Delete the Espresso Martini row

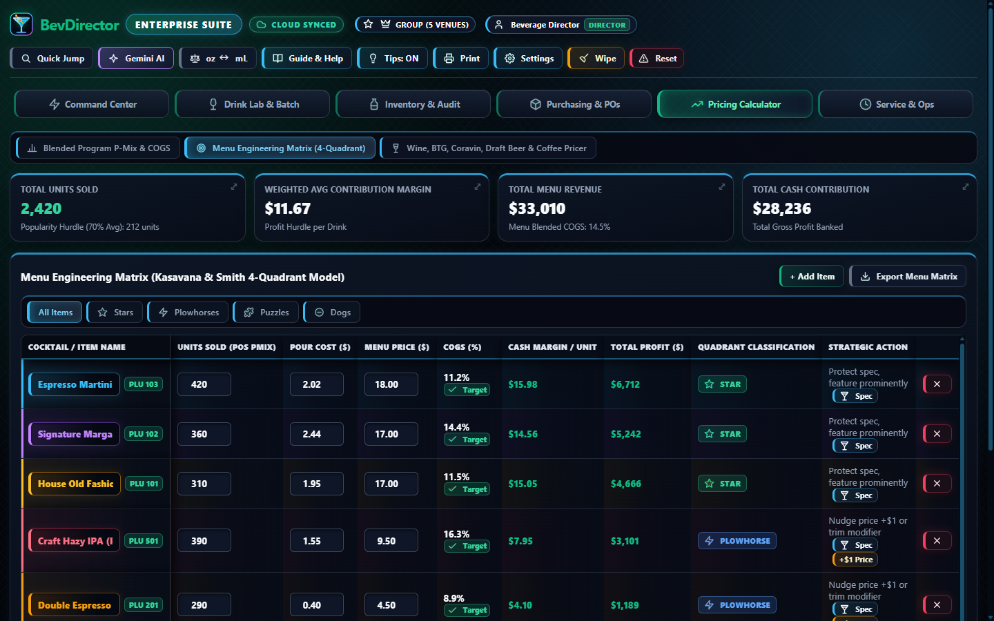[x=937, y=384]
